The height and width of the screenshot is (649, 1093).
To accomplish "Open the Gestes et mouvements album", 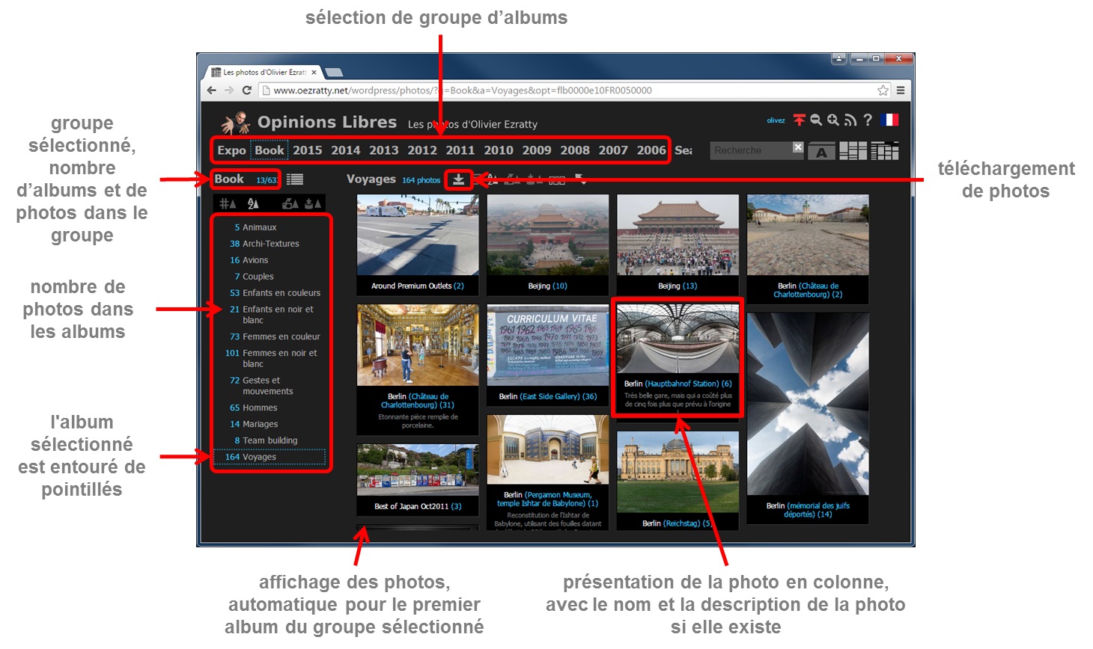I will click(268, 386).
